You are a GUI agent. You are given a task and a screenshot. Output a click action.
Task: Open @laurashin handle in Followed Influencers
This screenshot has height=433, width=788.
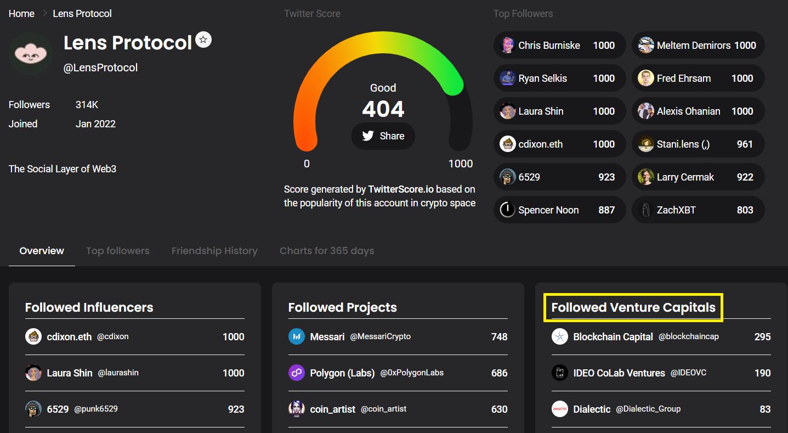point(118,373)
